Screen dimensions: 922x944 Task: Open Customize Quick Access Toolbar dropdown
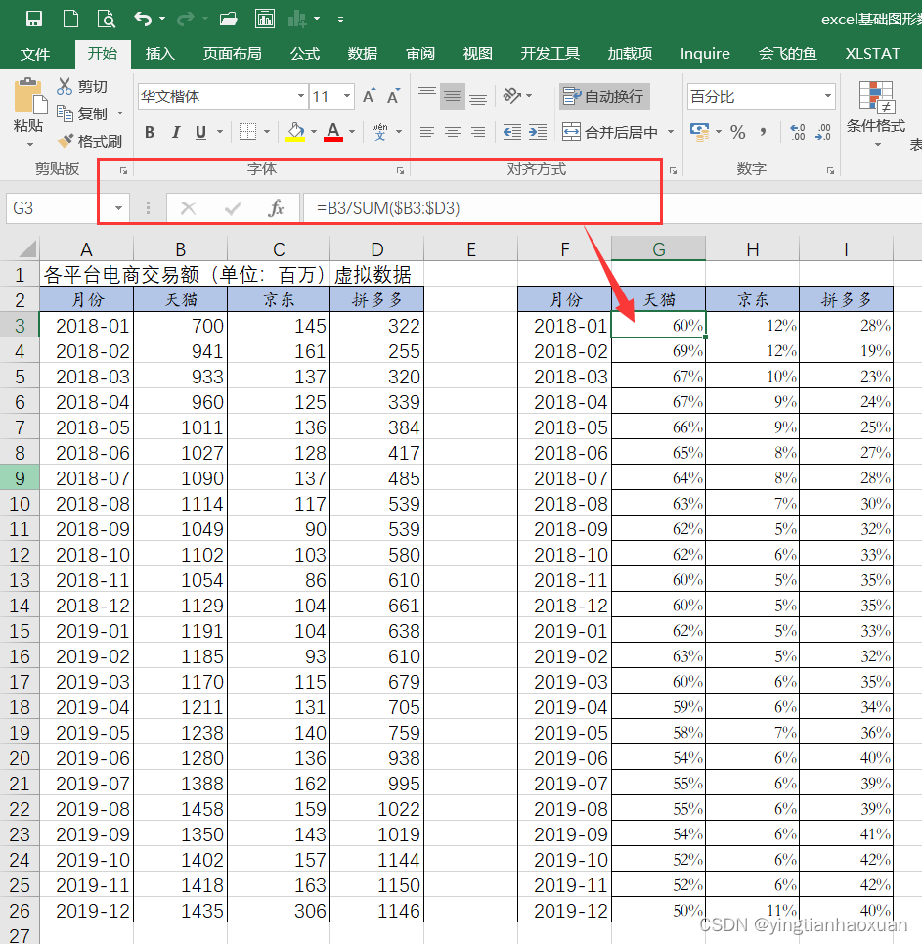tap(340, 20)
